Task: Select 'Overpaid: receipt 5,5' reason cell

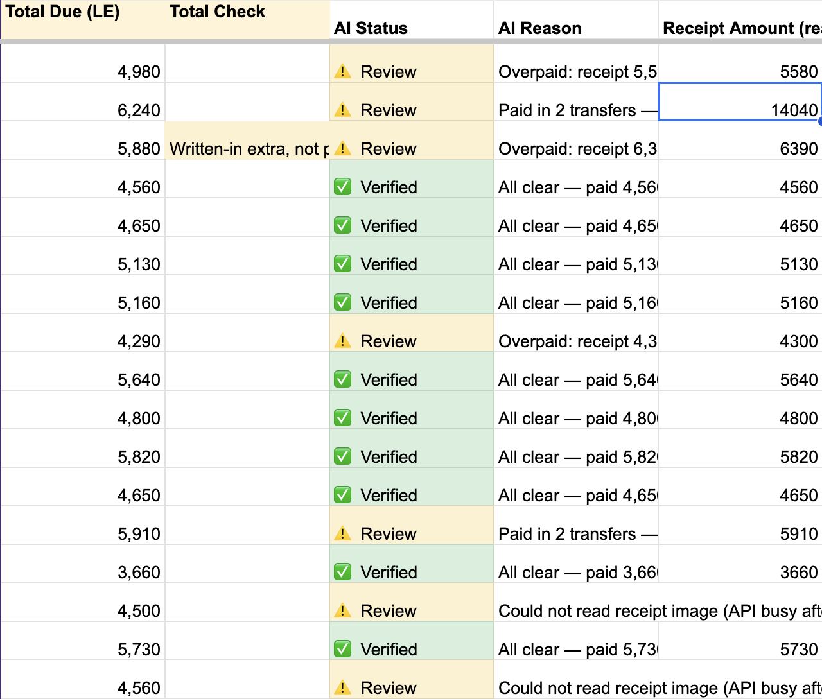Action: (576, 64)
